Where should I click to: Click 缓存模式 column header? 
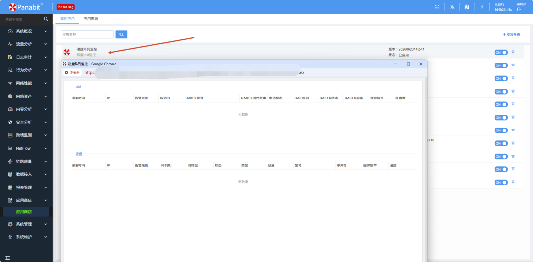377,98
